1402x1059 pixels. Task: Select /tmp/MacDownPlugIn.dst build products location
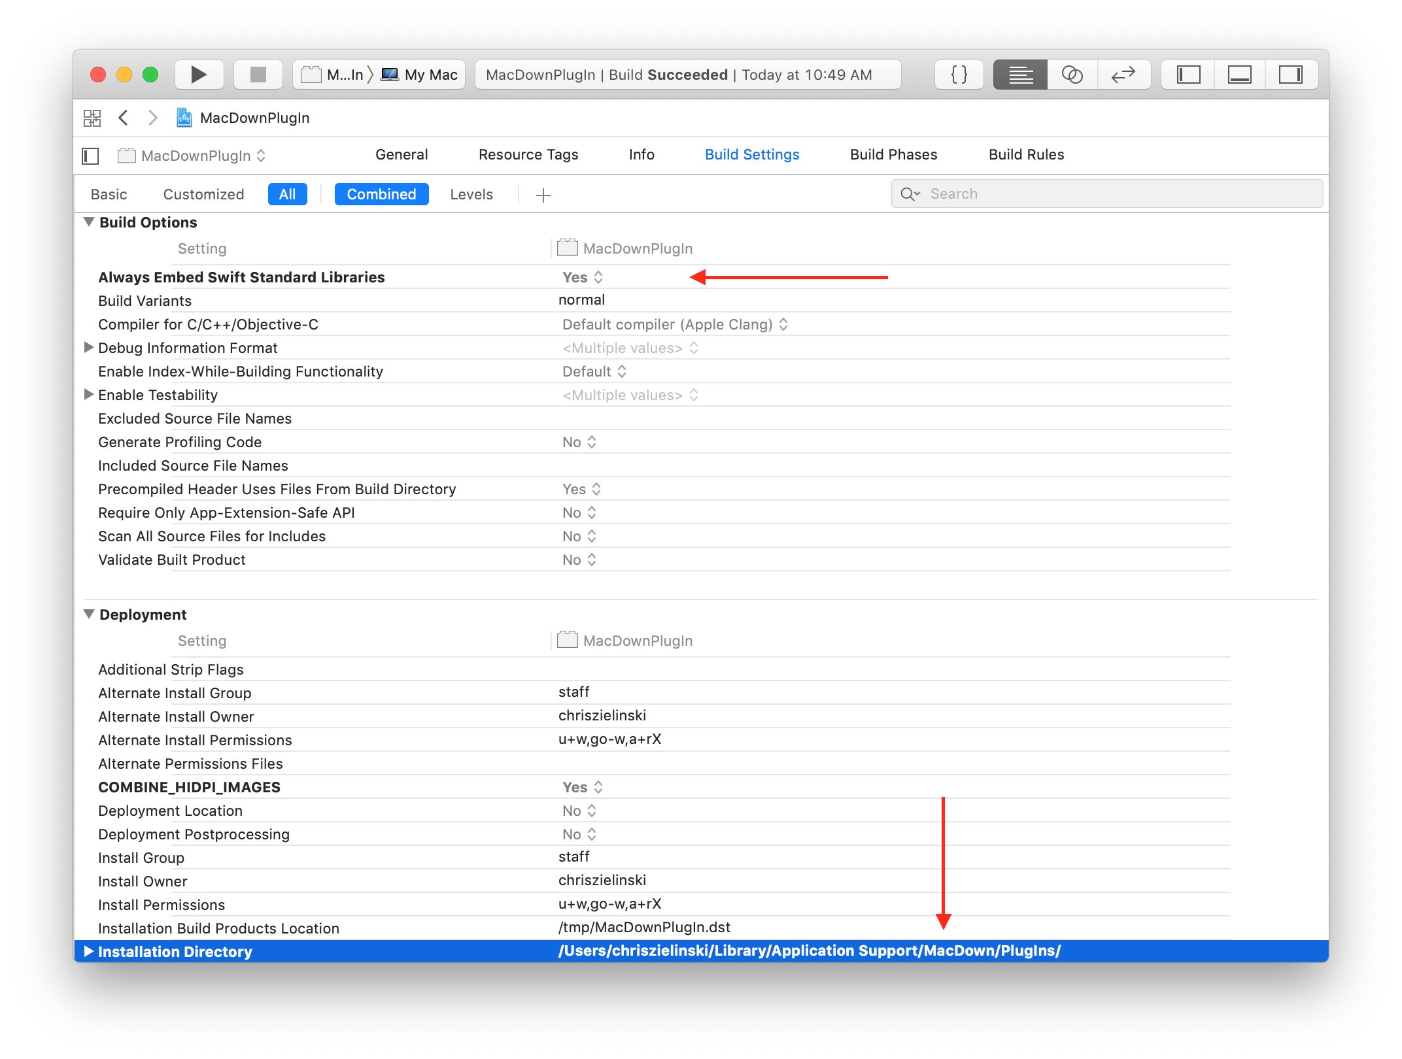pyautogui.click(x=644, y=928)
